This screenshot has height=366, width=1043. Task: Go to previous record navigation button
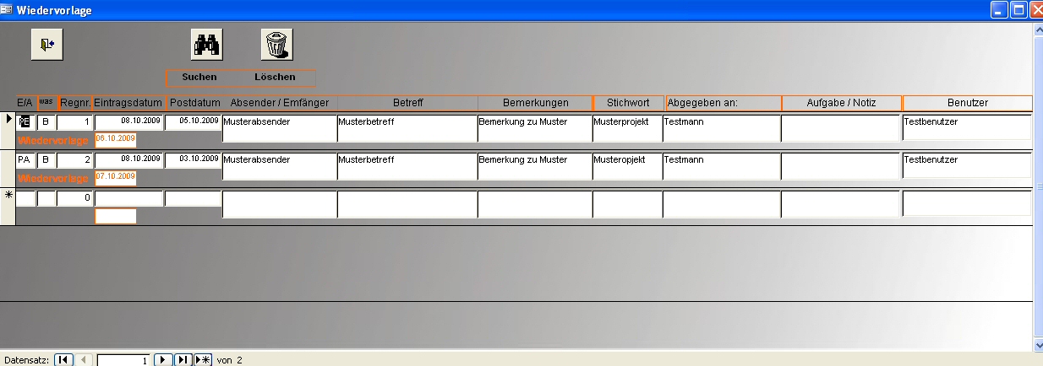click(83, 360)
